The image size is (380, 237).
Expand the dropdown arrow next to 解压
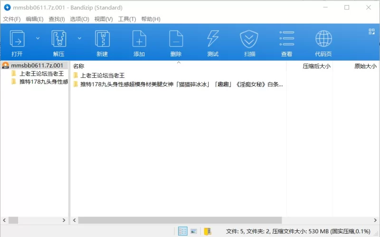(79, 38)
